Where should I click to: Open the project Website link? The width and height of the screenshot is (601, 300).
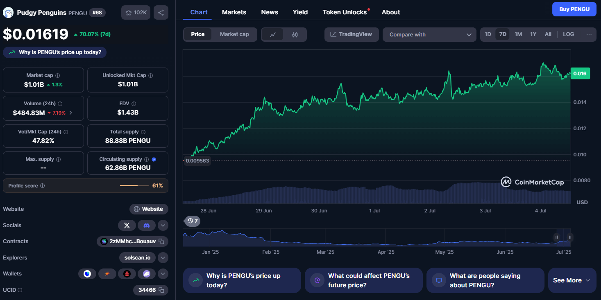[x=149, y=209]
